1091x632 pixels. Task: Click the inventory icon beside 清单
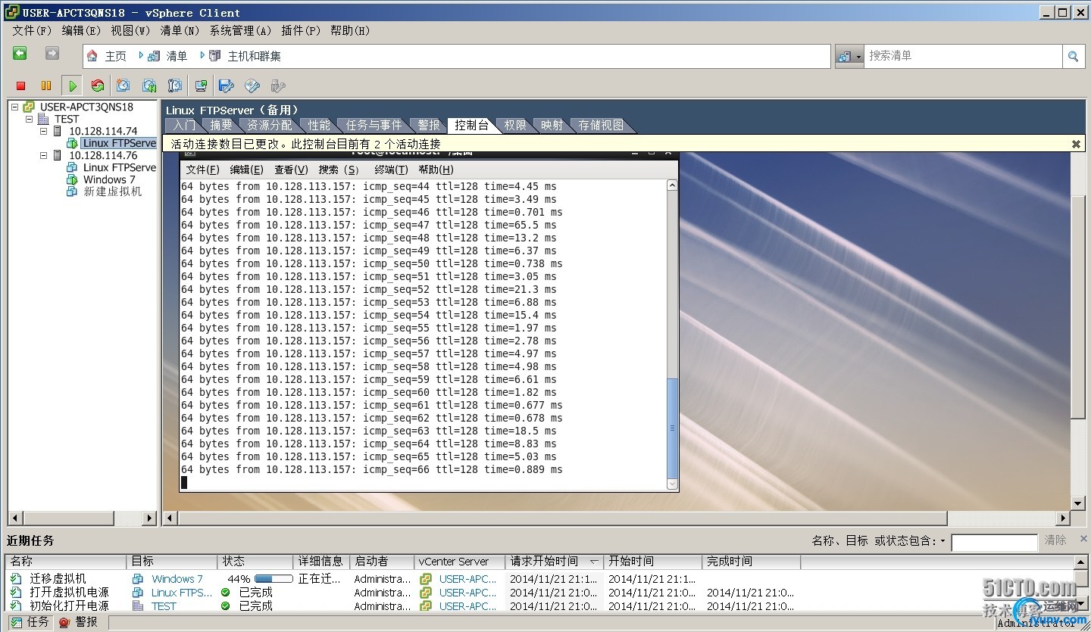(154, 56)
